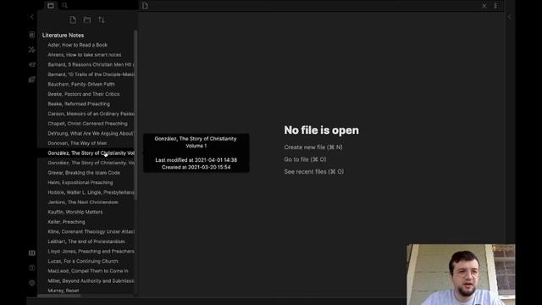Open graph view from the ribbon
This screenshot has width=542, height=305.
32,50
